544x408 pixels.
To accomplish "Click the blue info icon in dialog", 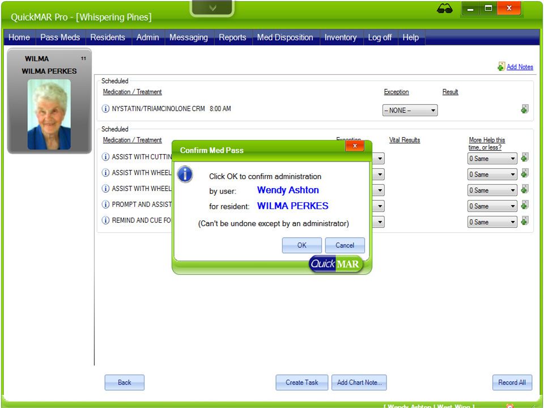I will 185,174.
